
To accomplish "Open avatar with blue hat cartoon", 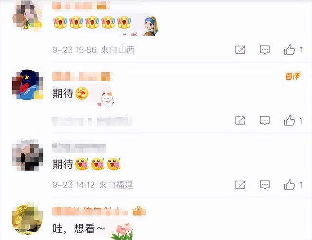I will coord(27,85).
